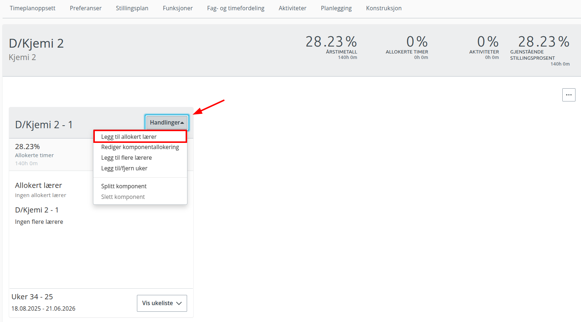
Task: Click the Ingen flere lærere text
Action: [x=39, y=222]
